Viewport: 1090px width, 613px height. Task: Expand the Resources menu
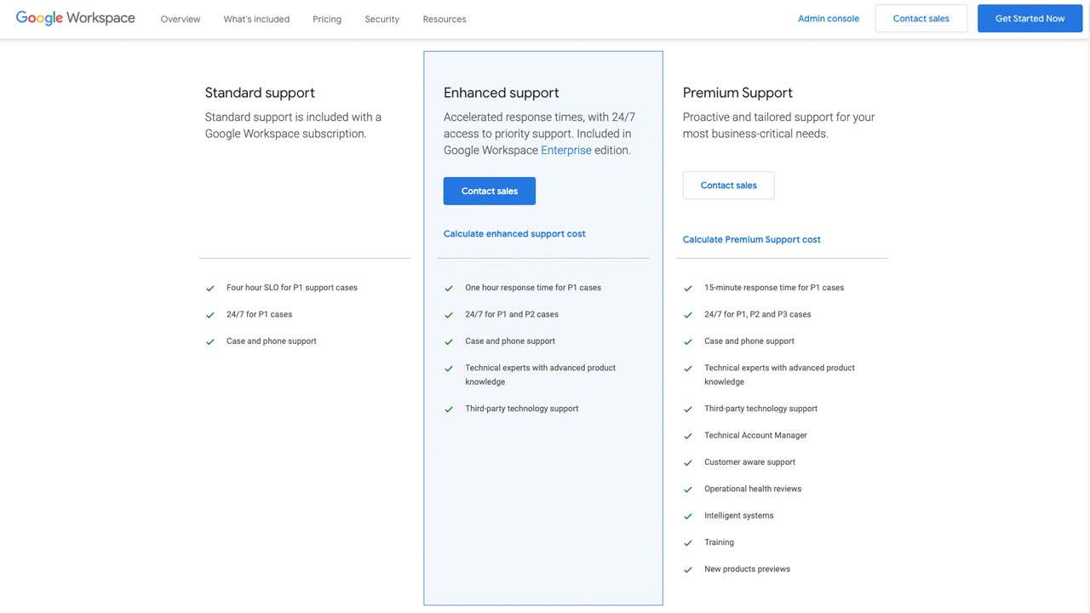(445, 20)
